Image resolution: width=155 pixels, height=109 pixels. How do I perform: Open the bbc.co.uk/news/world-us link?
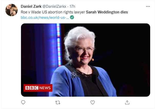[x=45, y=18]
